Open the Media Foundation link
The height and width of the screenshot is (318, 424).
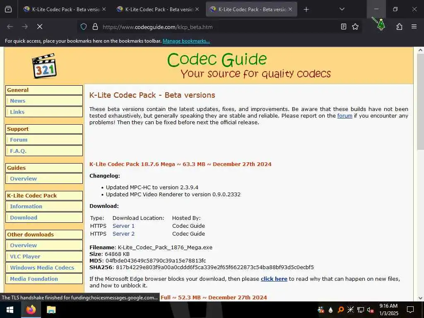[34, 279]
